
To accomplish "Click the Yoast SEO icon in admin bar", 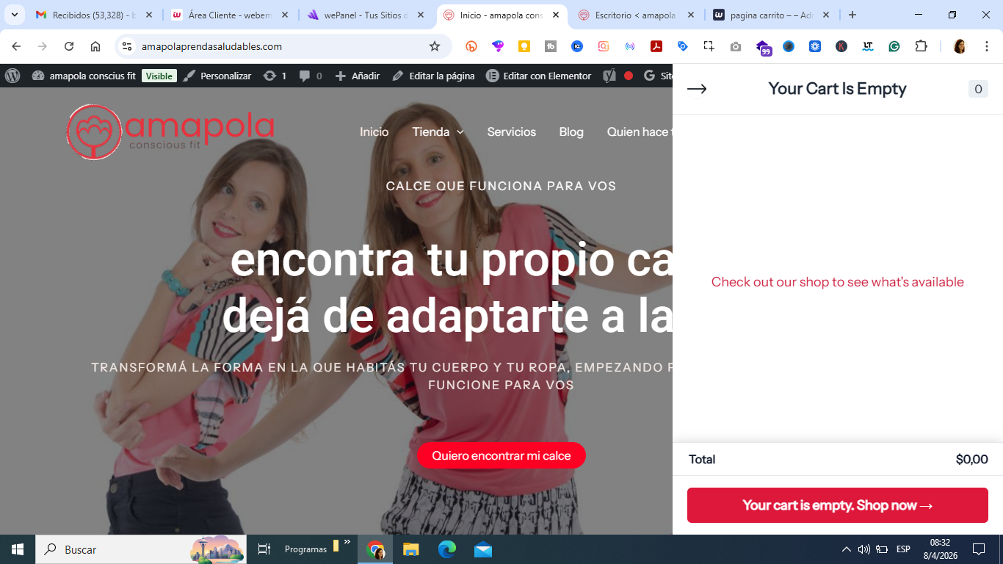I will (x=609, y=76).
